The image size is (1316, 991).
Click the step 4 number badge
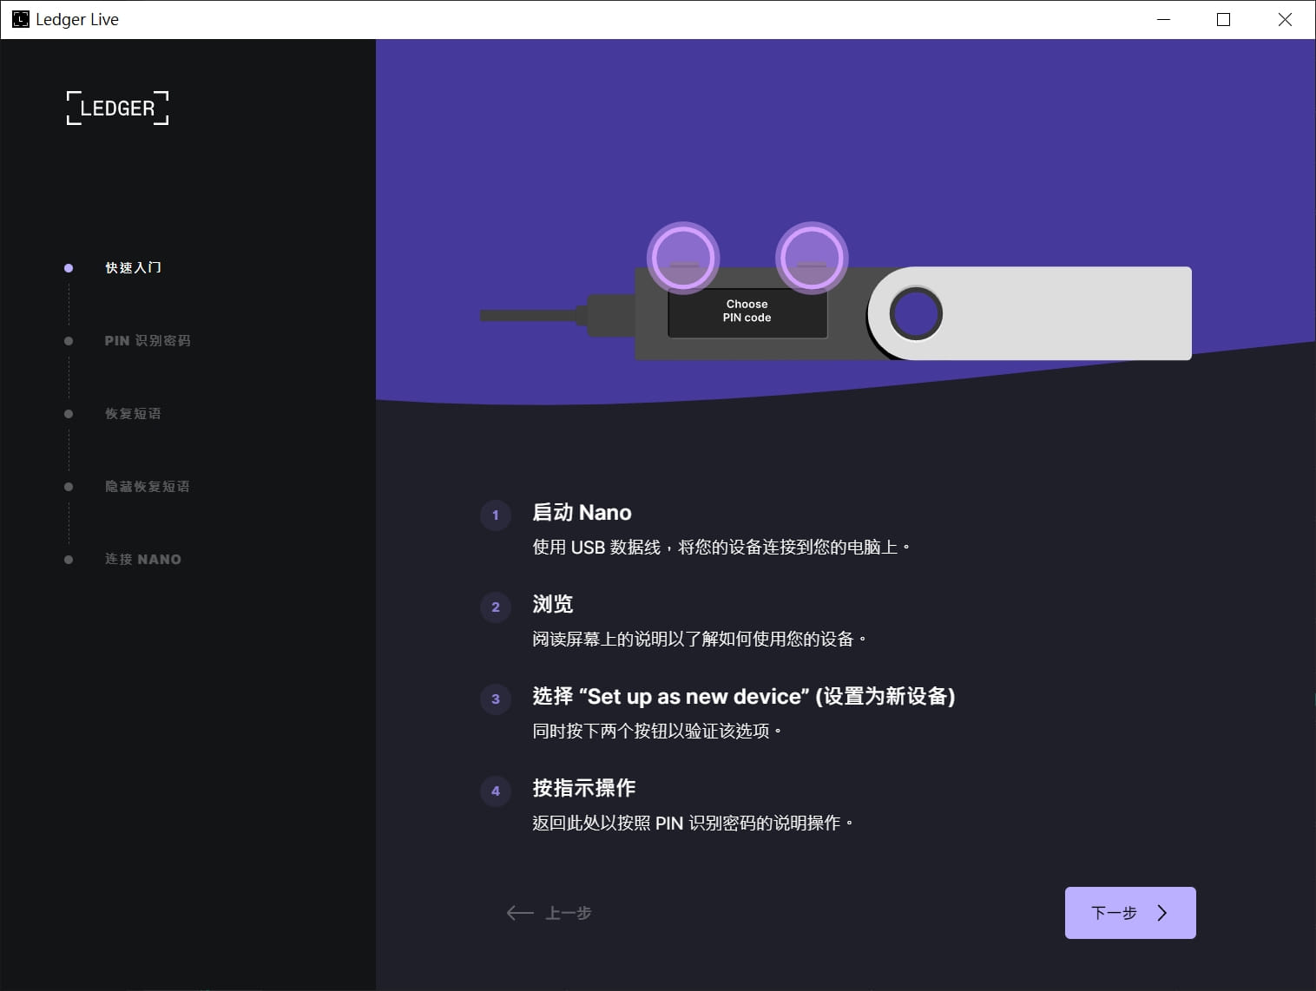(x=496, y=791)
